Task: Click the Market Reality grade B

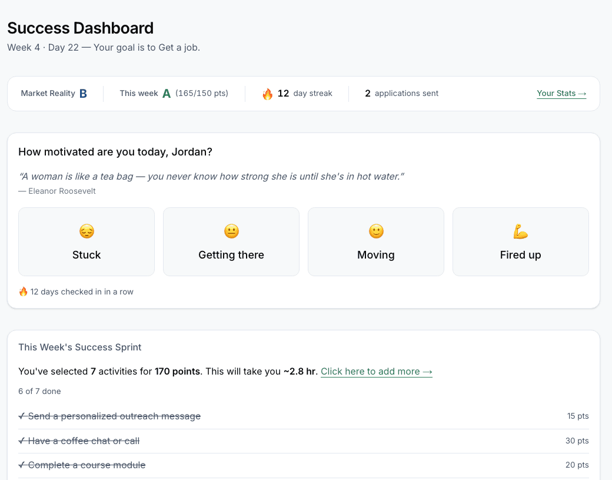Action: (x=83, y=94)
